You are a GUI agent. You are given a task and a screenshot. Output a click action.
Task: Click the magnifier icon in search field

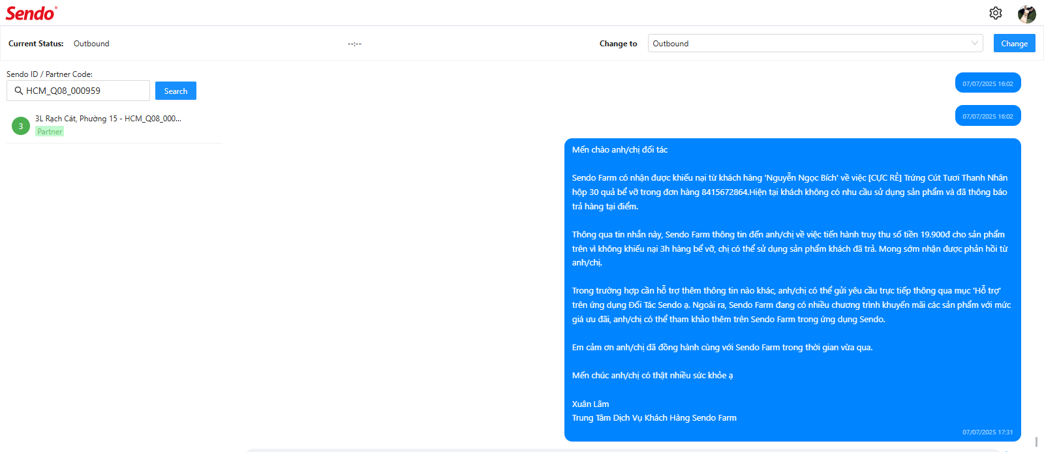[19, 91]
